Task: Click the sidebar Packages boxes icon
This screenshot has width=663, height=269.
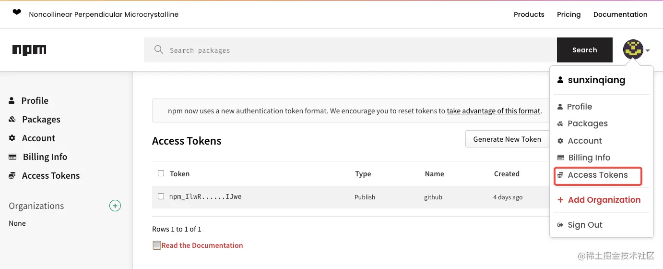Action: point(12,119)
